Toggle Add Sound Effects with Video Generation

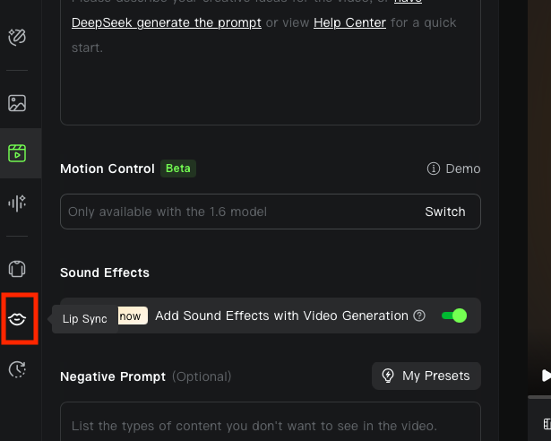point(454,316)
